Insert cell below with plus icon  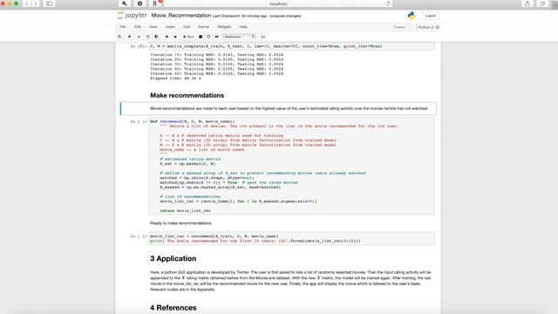(x=129, y=37)
